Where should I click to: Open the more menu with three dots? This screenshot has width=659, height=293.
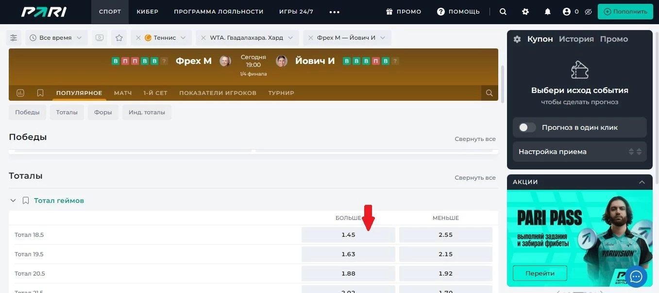click(335, 12)
